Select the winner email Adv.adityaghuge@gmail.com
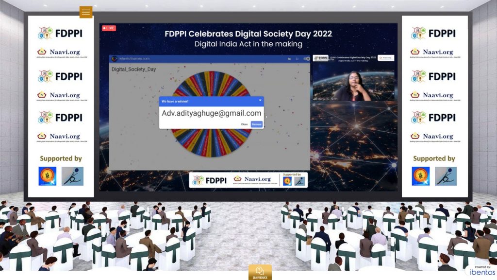Image resolution: width=497 pixels, height=280 pixels. pos(212,113)
